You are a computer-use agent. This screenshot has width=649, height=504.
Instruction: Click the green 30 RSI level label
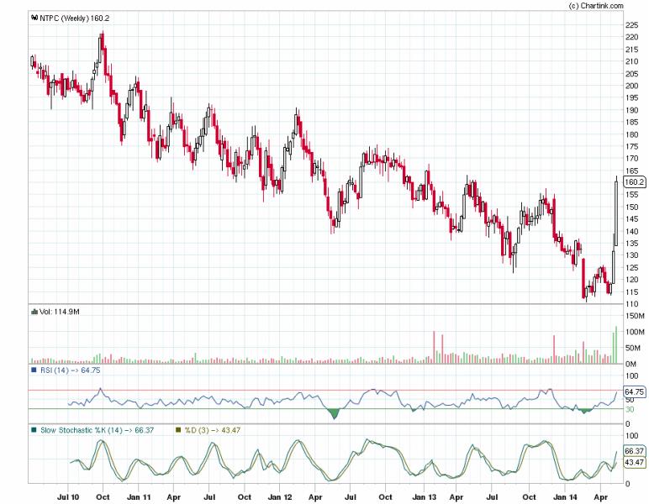630,409
